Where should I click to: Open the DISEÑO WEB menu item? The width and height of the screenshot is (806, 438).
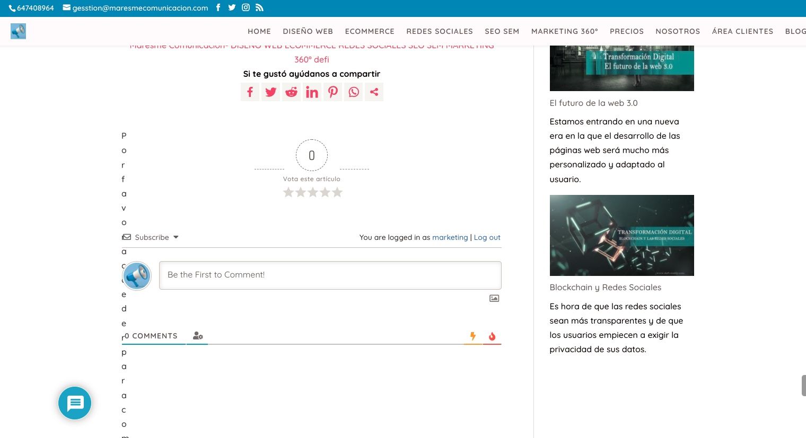[x=308, y=31]
